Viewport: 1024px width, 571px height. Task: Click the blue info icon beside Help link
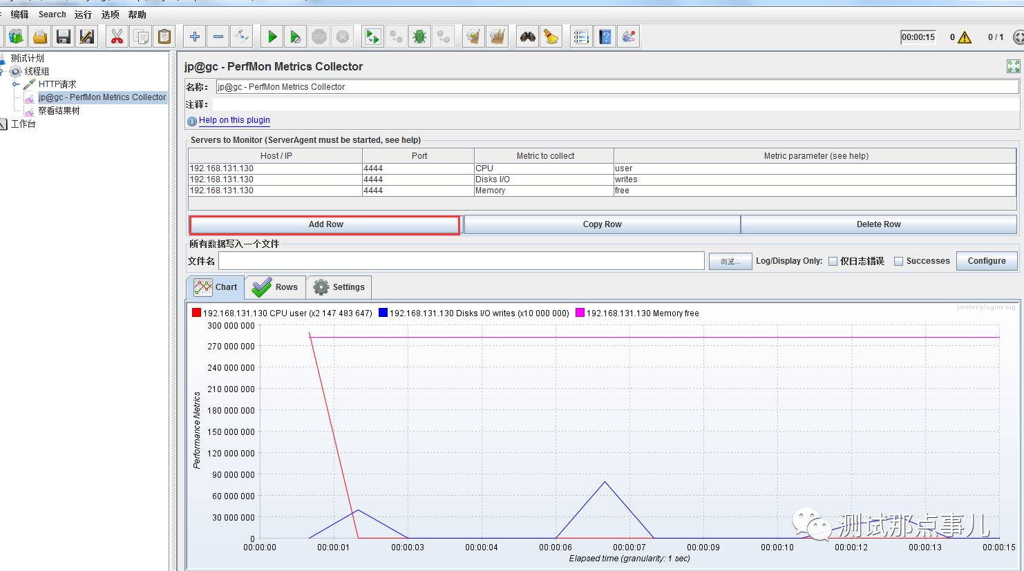pos(192,121)
